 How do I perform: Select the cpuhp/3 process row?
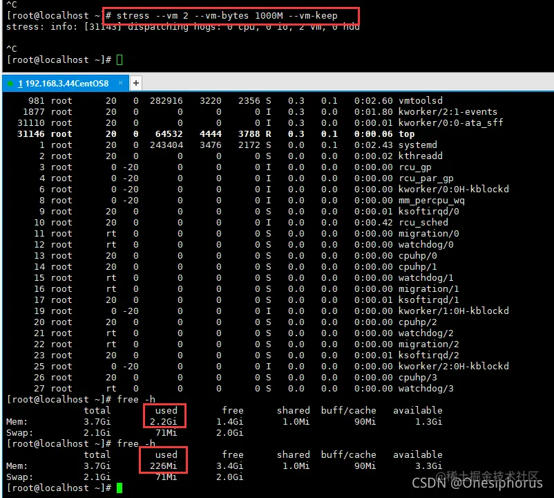(x=236, y=378)
